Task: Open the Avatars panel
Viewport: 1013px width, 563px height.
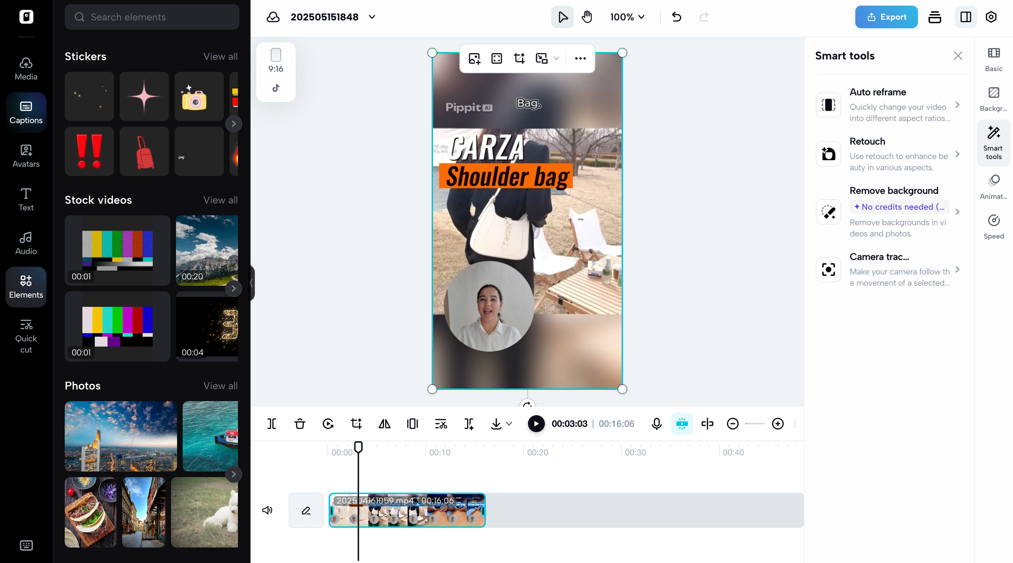Action: pyautogui.click(x=26, y=156)
